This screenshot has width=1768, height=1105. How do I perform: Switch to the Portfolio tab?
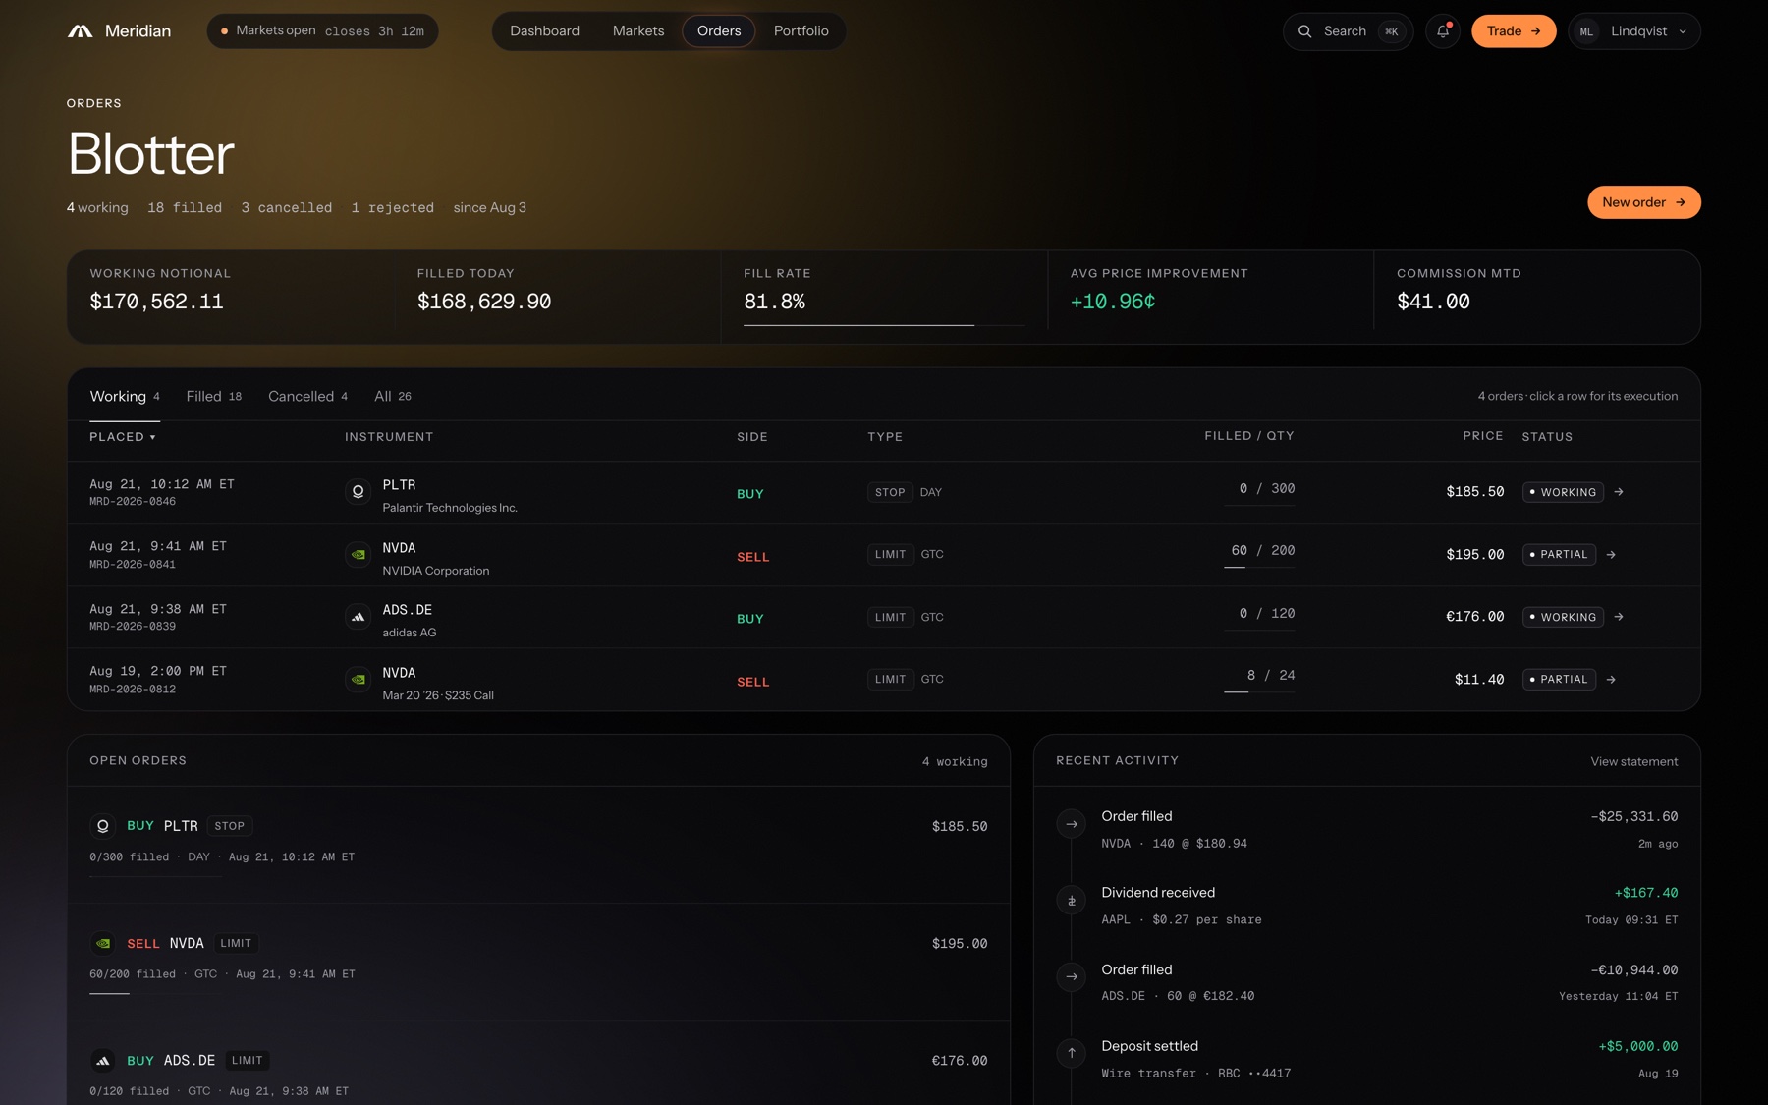[x=801, y=31]
